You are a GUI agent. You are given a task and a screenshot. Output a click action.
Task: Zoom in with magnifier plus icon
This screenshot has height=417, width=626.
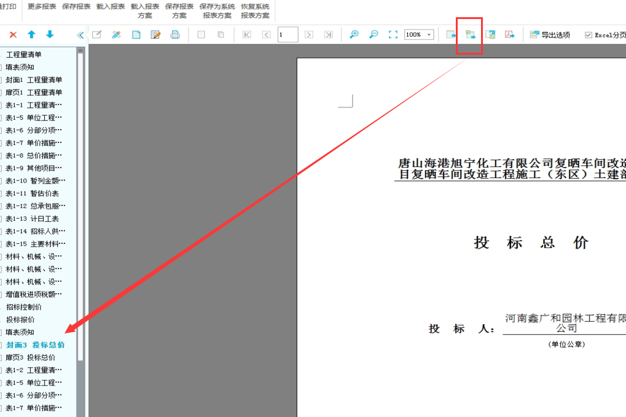tap(354, 35)
